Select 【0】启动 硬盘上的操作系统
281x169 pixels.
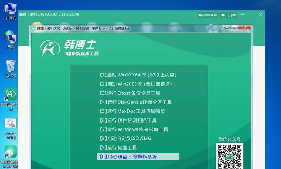click(x=138, y=157)
